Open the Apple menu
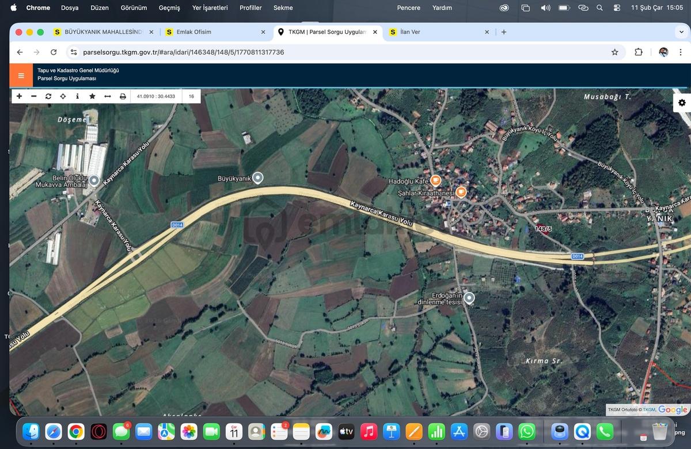This screenshot has width=691, height=449. pyautogui.click(x=14, y=8)
